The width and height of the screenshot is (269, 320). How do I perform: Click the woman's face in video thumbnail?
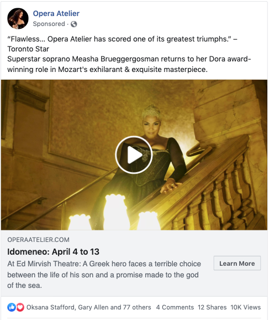(152, 127)
